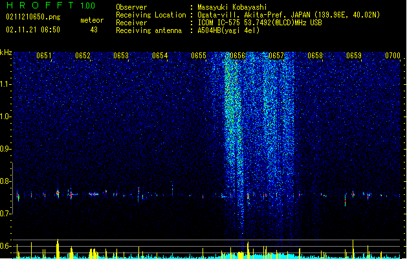
Task: Select the observer name Masayuki Kobayashi
Action: point(232,7)
